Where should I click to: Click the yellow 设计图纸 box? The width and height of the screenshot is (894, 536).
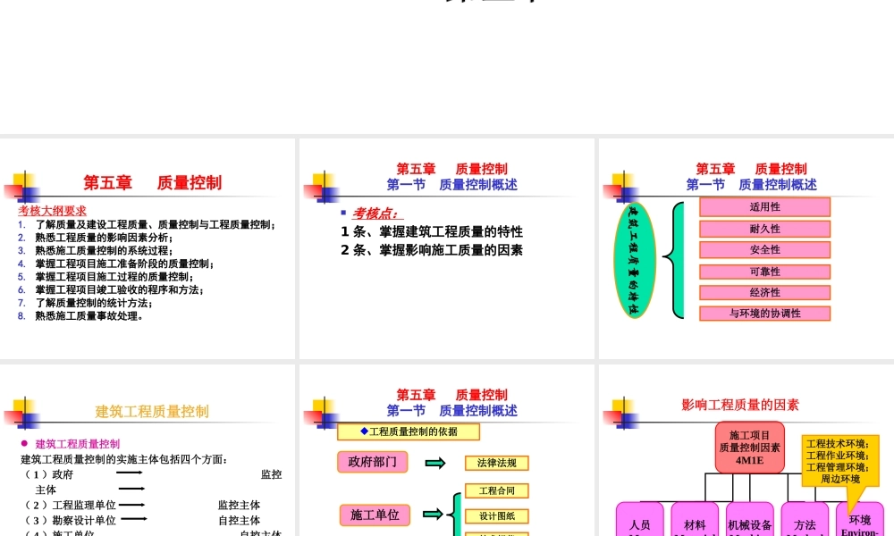[496, 516]
